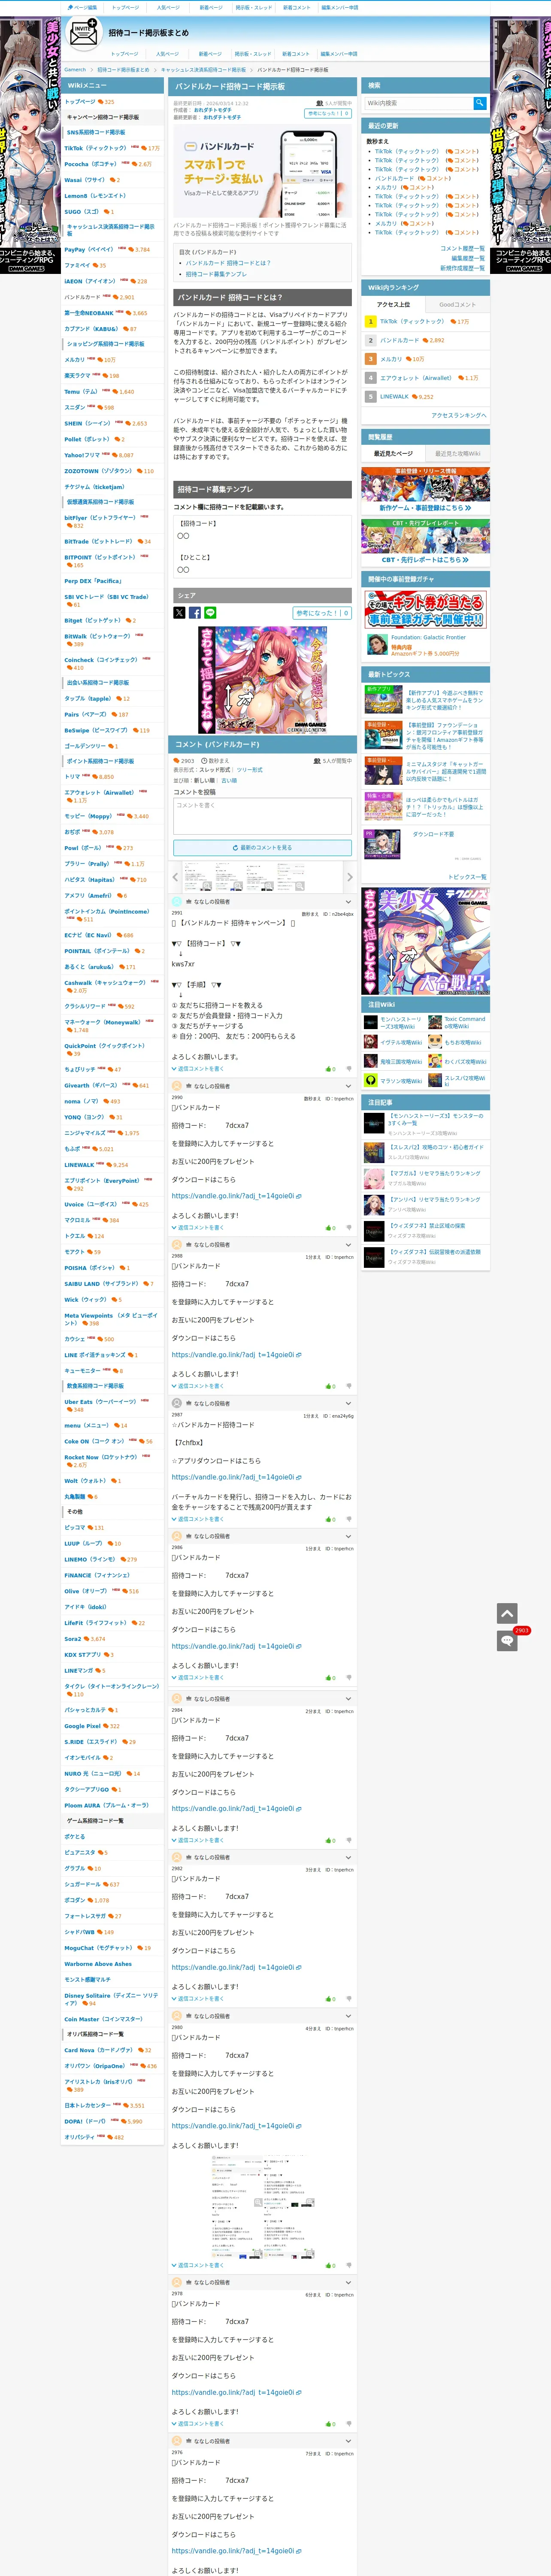Click the Gamerch breadcrumb link
This screenshot has height=2576, width=551.
[x=75, y=70]
